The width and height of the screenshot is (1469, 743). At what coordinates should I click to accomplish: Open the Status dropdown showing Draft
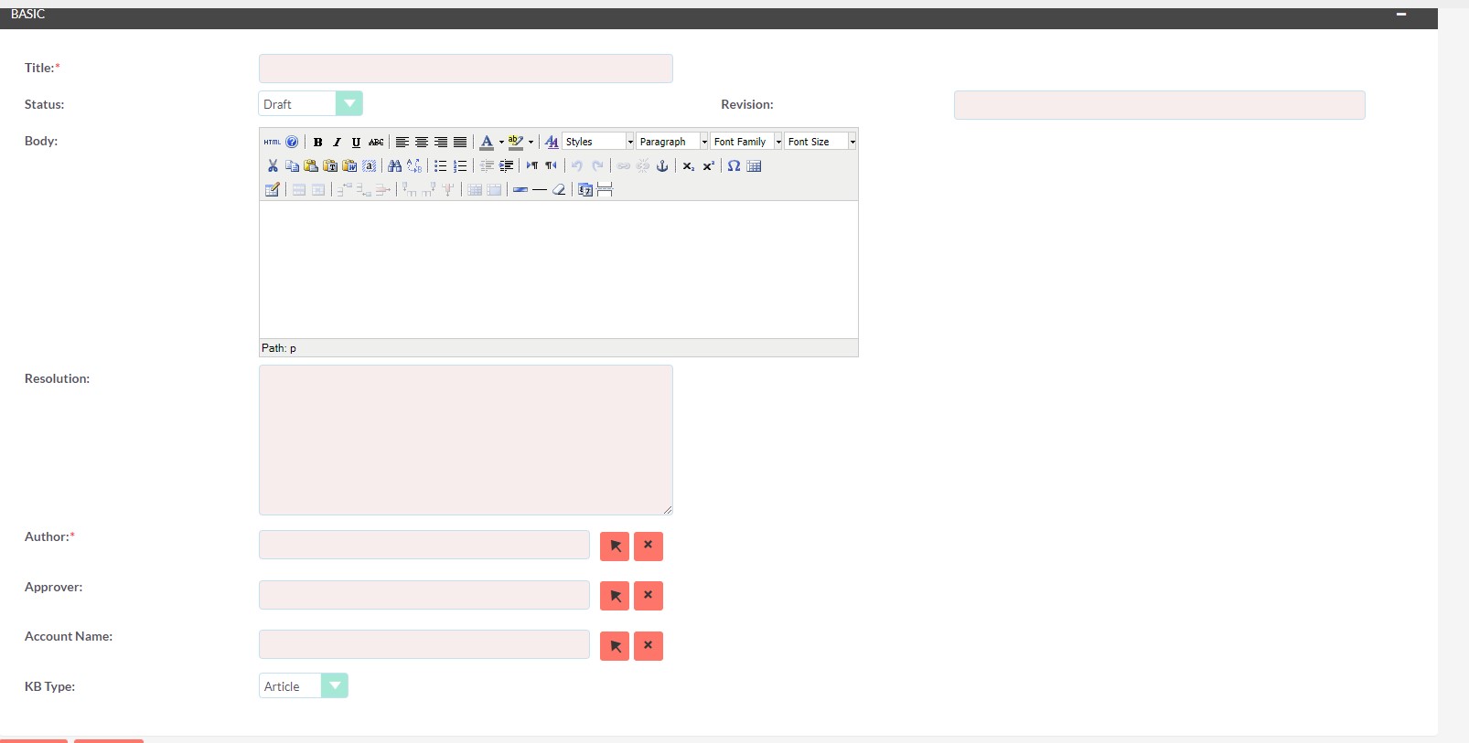point(310,103)
